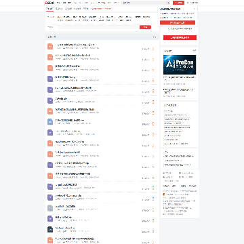Image resolution: width=244 pixels, height=244 pixels.
Task: Close the popup card under header
Action: (195, 9)
